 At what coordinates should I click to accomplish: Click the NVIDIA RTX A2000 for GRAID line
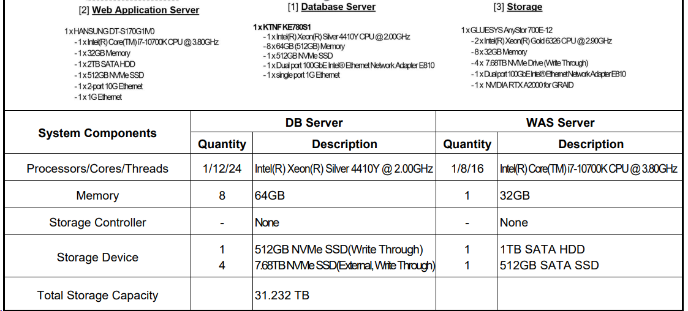click(522, 85)
